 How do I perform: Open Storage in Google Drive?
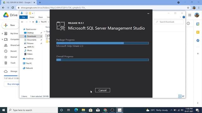pos(14,71)
